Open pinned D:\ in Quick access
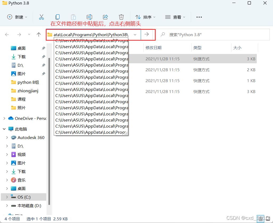Image resolution: width=273 pixels, height=223 pixels. tap(20, 65)
